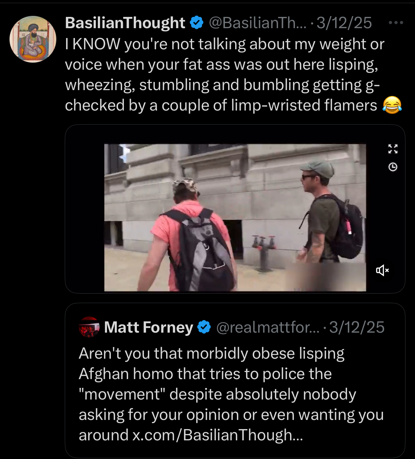415x459 pixels.
Task: Open the three-dot more options menu
Action: click(x=396, y=23)
